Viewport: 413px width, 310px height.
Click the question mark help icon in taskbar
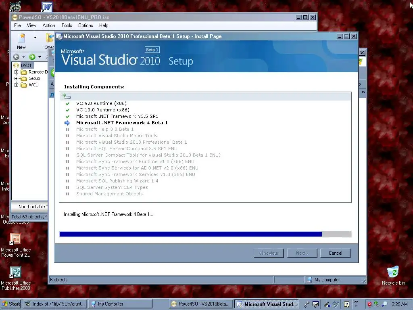pyautogui.click(x=346, y=304)
